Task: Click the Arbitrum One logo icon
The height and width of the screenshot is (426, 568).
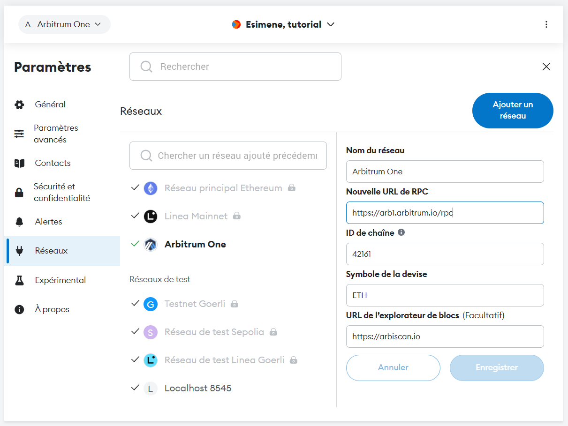Action: 151,245
